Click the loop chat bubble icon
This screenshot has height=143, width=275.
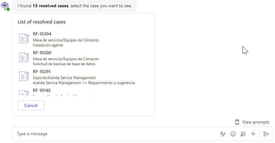(x=243, y=134)
